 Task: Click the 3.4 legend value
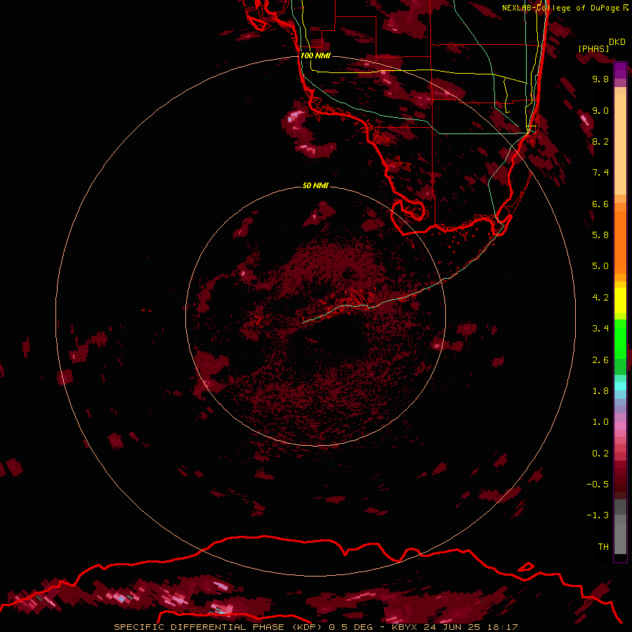600,329
